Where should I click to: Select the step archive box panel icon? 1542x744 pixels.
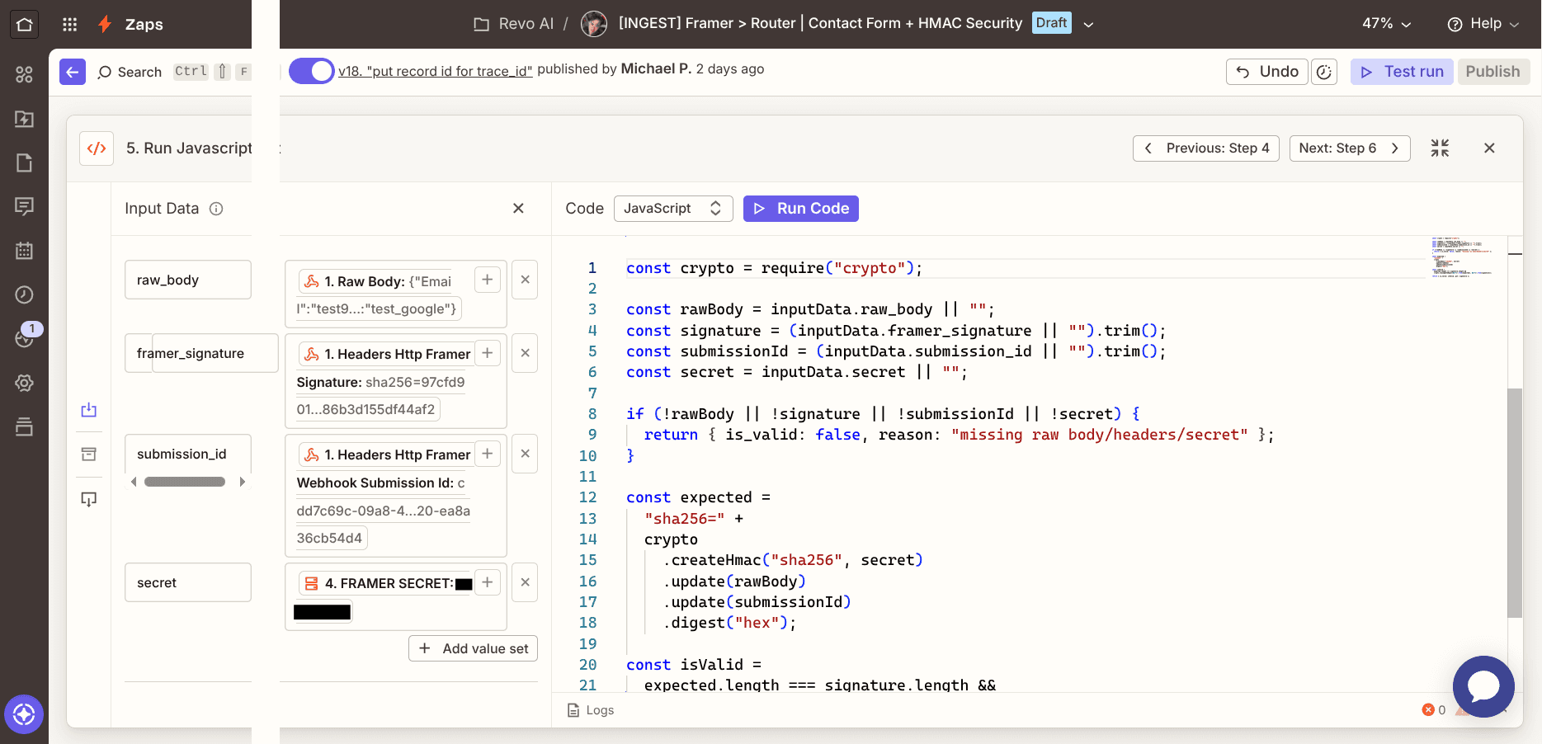click(x=89, y=454)
